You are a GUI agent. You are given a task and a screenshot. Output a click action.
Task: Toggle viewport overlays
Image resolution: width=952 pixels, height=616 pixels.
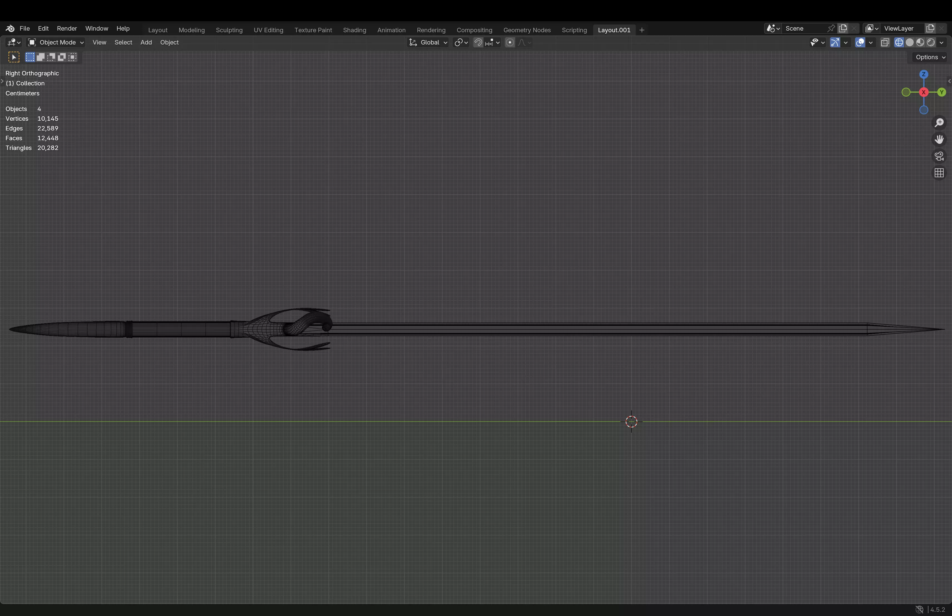[x=860, y=42]
